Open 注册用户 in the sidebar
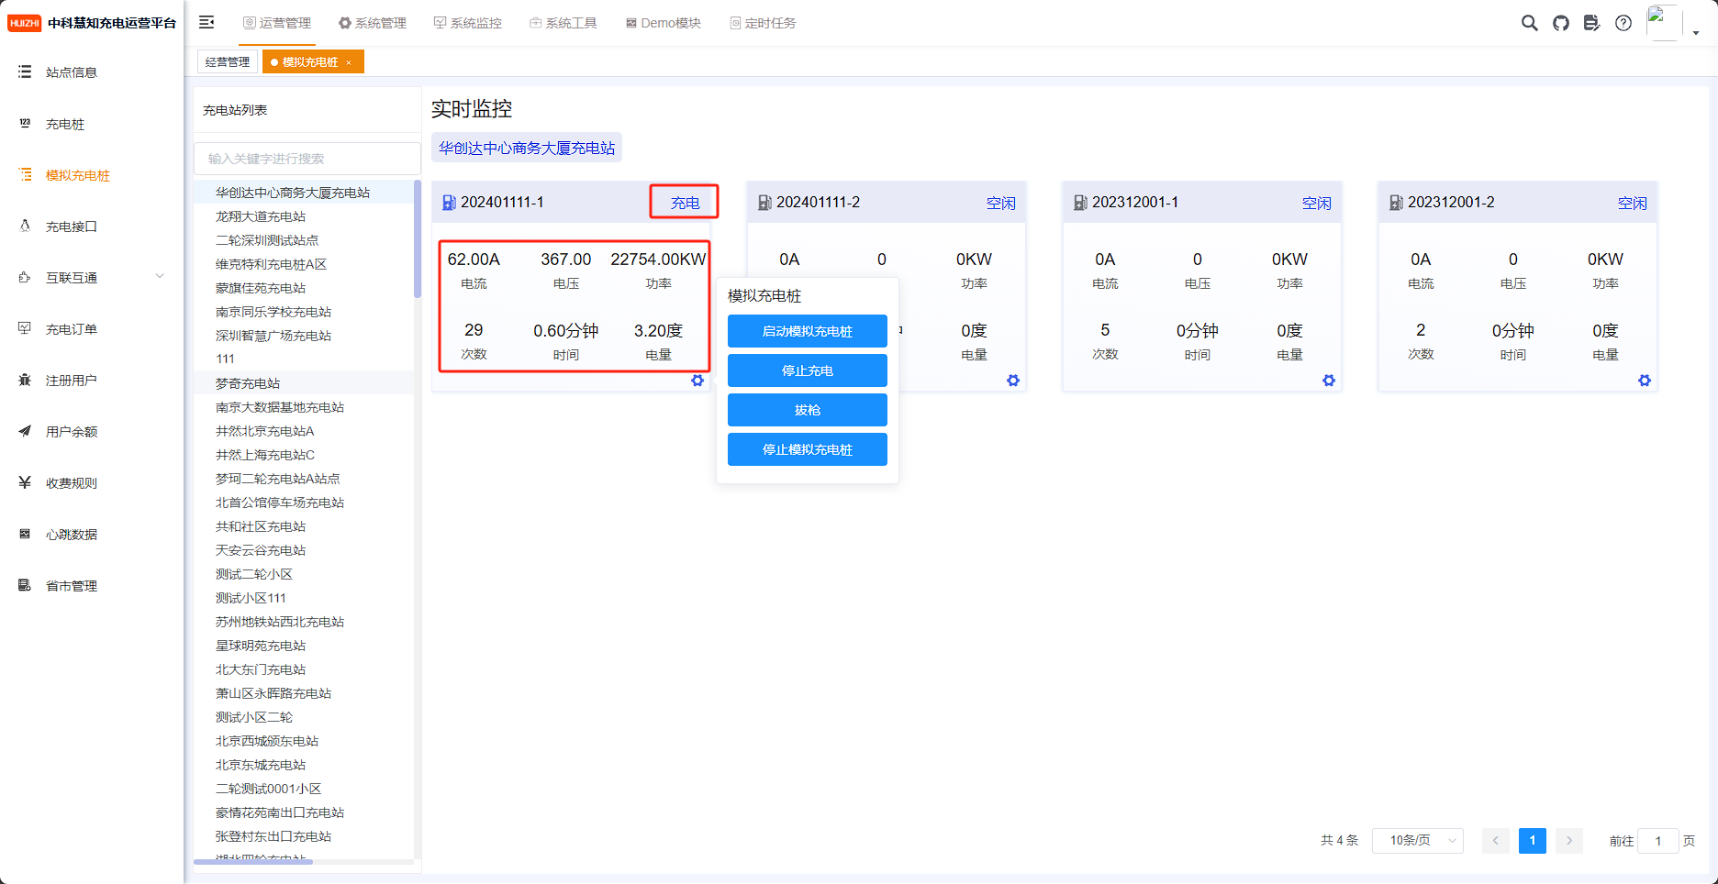The width and height of the screenshot is (1718, 884). 92,381
